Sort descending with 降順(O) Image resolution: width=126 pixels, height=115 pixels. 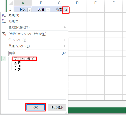pos(34,21)
